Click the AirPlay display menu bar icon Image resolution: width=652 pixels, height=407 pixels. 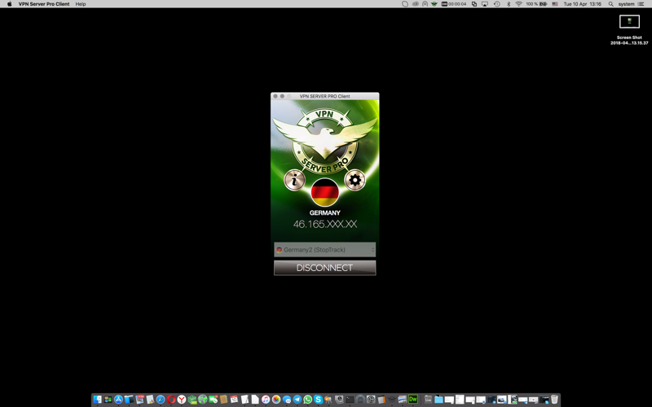[x=484, y=4]
